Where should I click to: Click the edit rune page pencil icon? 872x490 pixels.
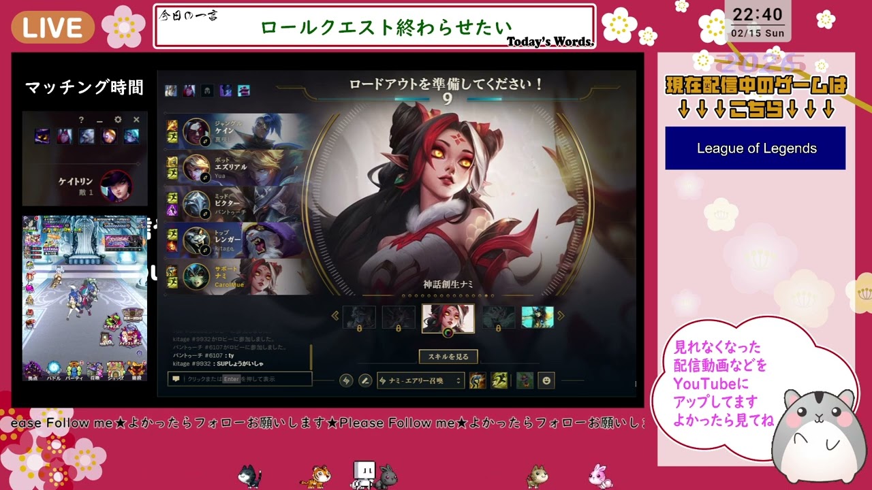tap(365, 380)
